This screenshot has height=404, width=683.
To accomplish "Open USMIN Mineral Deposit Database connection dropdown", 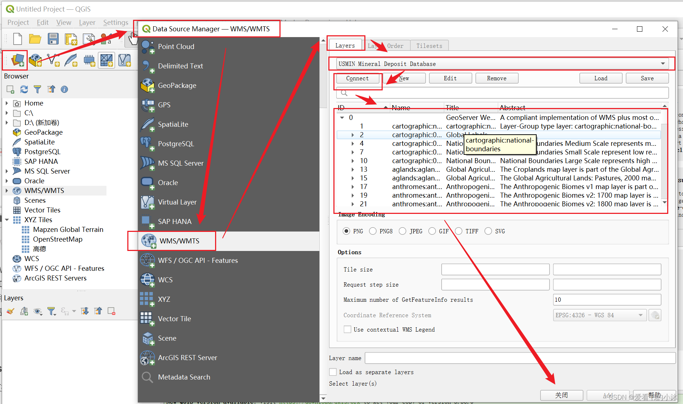I will point(502,64).
